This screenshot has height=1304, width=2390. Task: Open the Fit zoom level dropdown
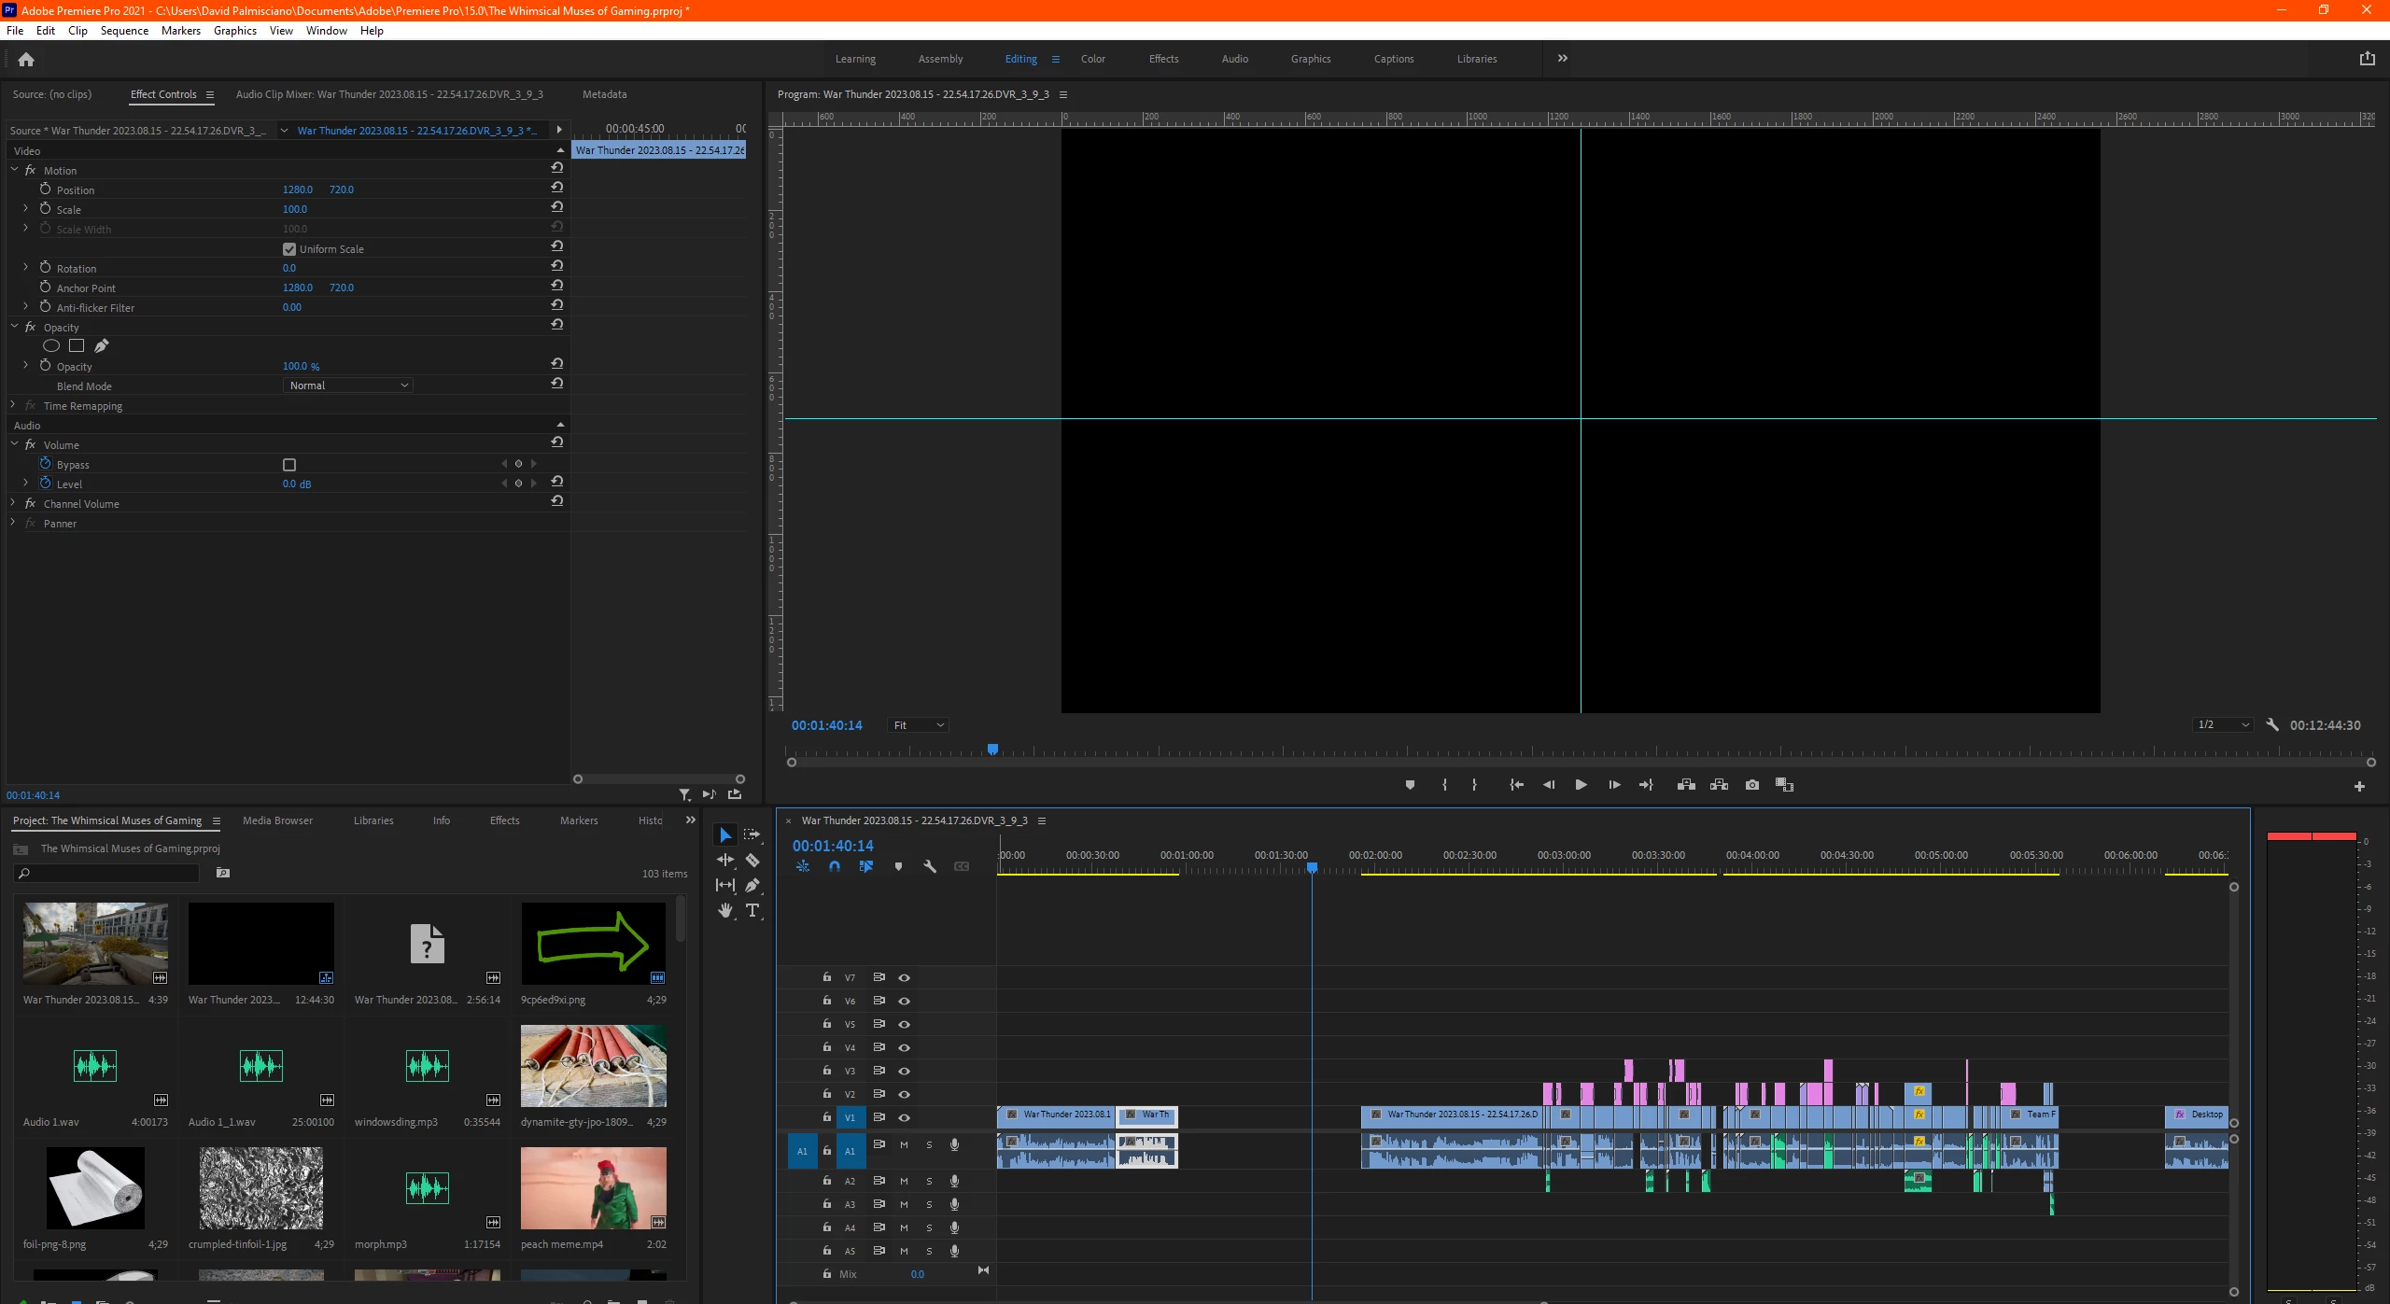point(919,725)
